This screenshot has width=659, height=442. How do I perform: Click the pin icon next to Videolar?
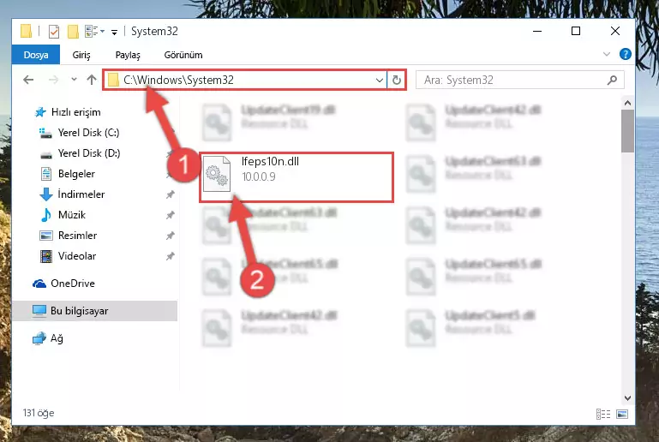(170, 256)
